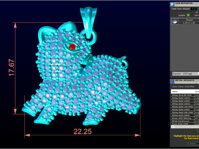The height and width of the screenshot is (149, 199).
Task: Click the Gem Reporter panel icon
Action: [x=172, y=4]
